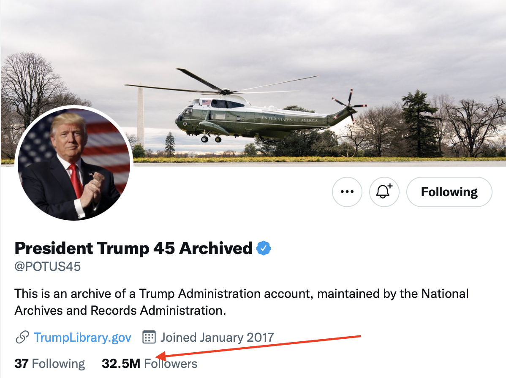
Task: Click the Following button to unfollow
Action: pos(449,192)
